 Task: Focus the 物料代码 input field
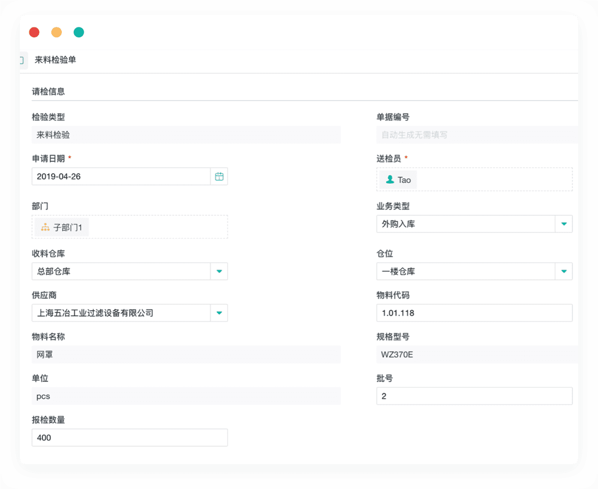coord(474,313)
